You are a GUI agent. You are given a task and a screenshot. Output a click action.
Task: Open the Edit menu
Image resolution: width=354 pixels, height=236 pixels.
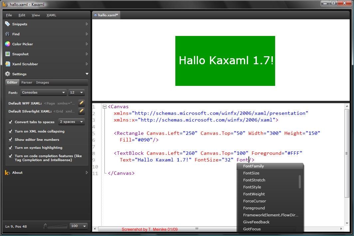[22, 15]
